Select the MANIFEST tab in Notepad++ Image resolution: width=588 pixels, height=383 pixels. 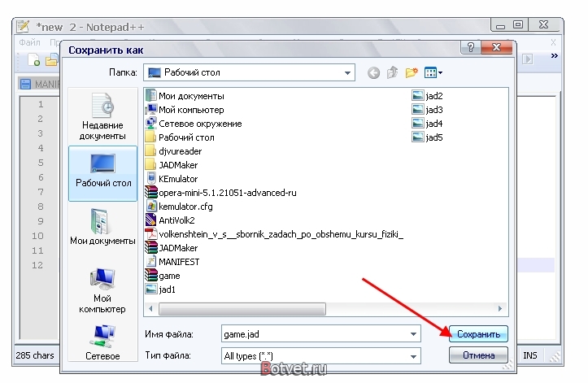coord(39,84)
